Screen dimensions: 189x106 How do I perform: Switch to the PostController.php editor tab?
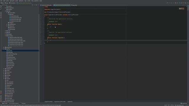[47, 5]
